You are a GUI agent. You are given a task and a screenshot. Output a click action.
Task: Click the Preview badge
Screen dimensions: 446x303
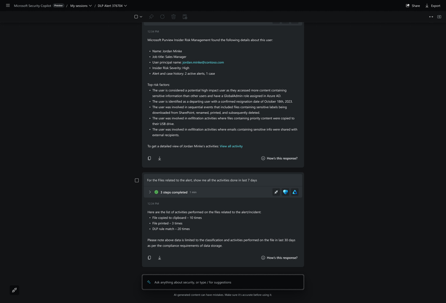[x=59, y=5]
